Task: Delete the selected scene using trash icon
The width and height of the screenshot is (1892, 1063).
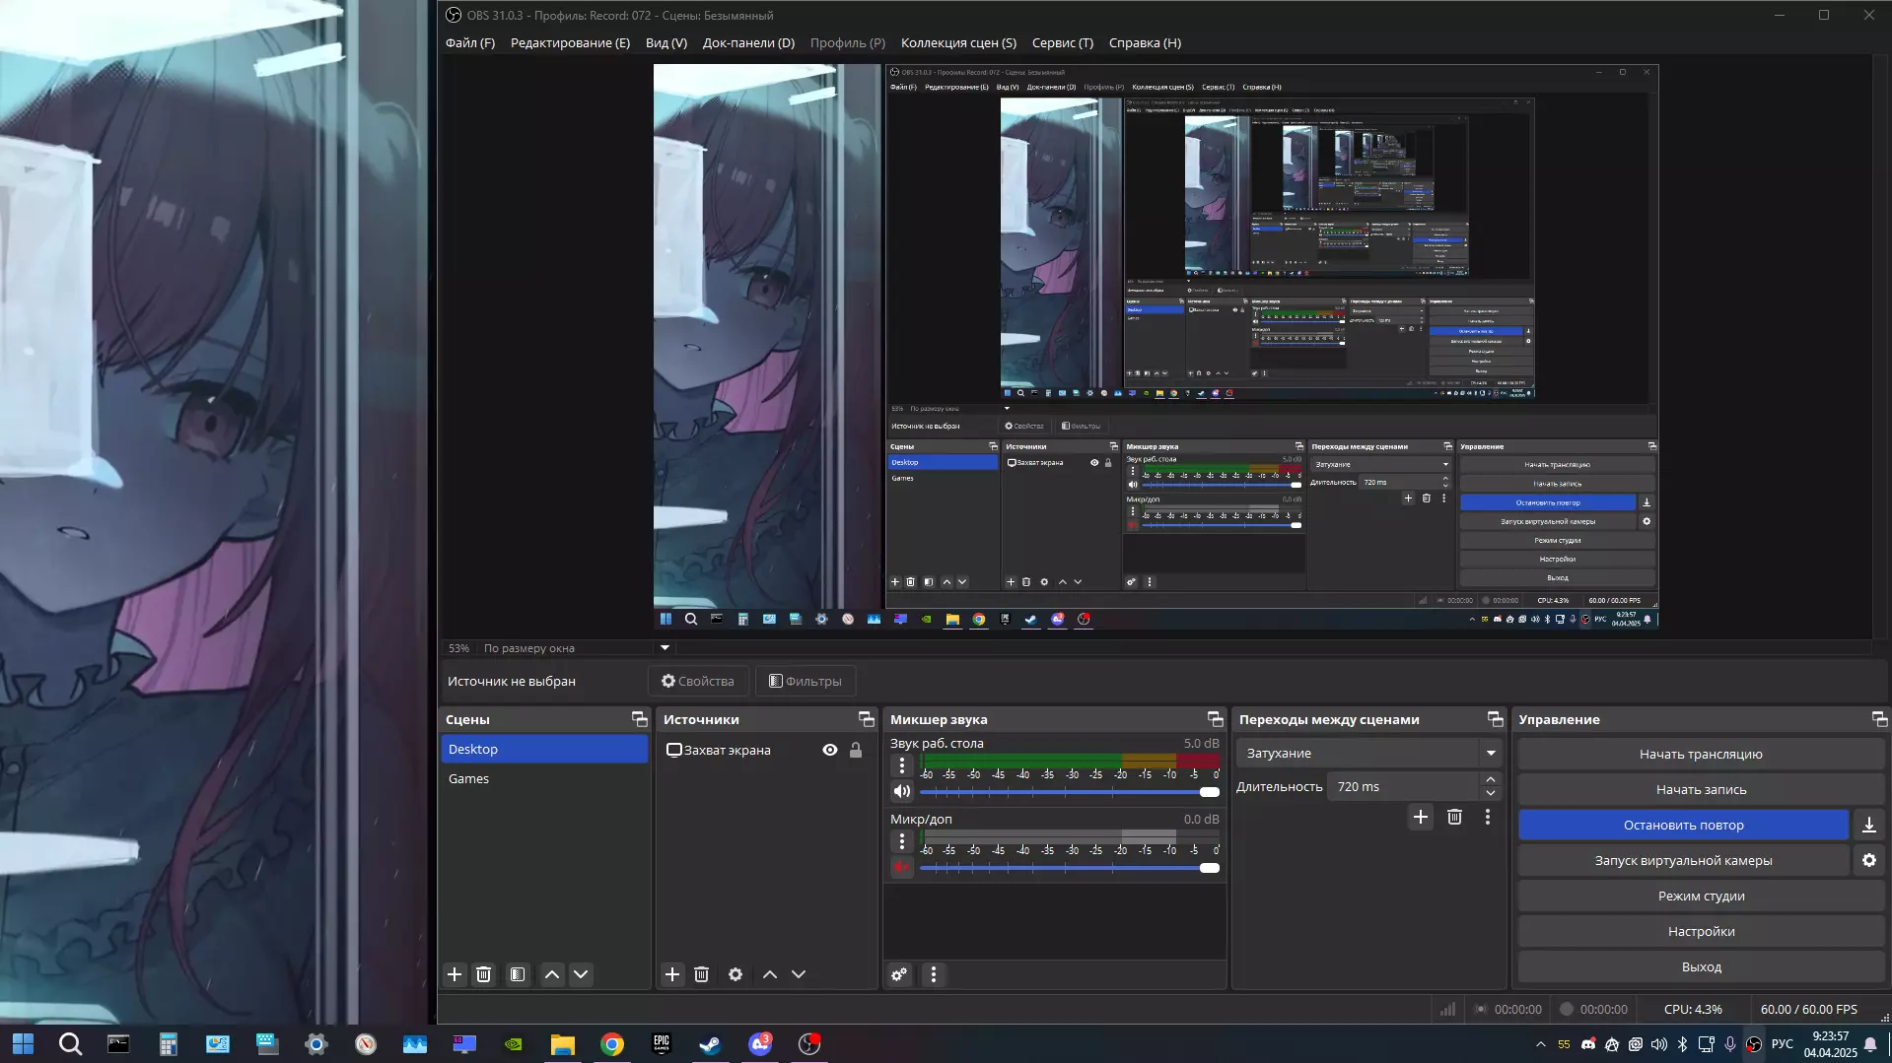Action: click(483, 974)
